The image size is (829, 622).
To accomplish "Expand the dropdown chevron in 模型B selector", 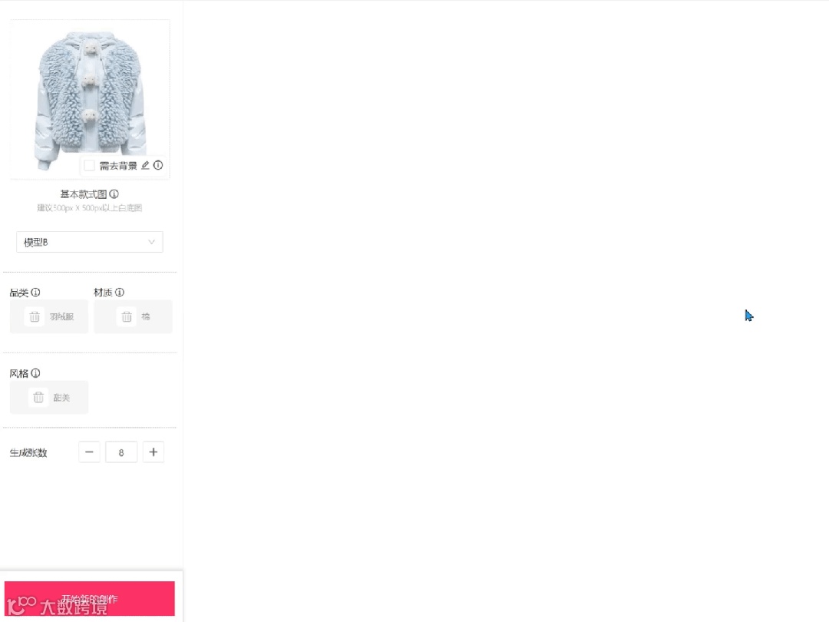I will click(151, 242).
